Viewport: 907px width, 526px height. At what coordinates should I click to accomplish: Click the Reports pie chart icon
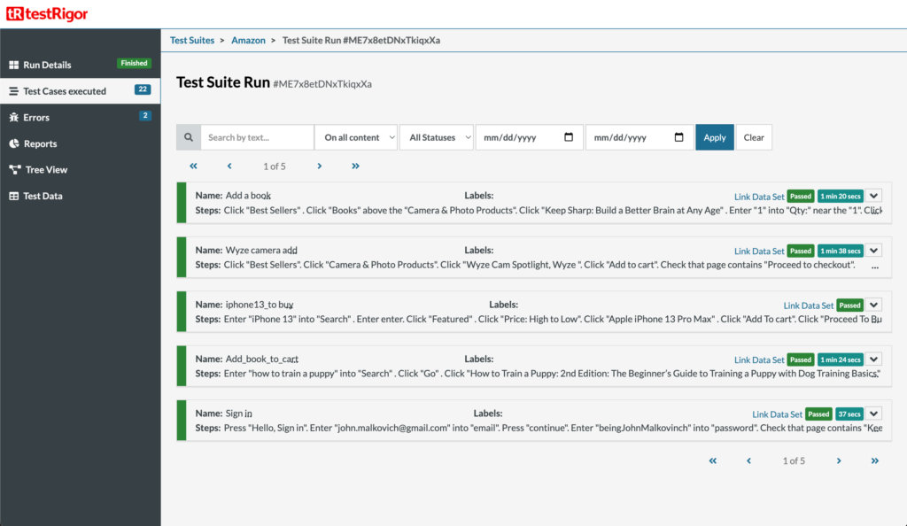(14, 143)
